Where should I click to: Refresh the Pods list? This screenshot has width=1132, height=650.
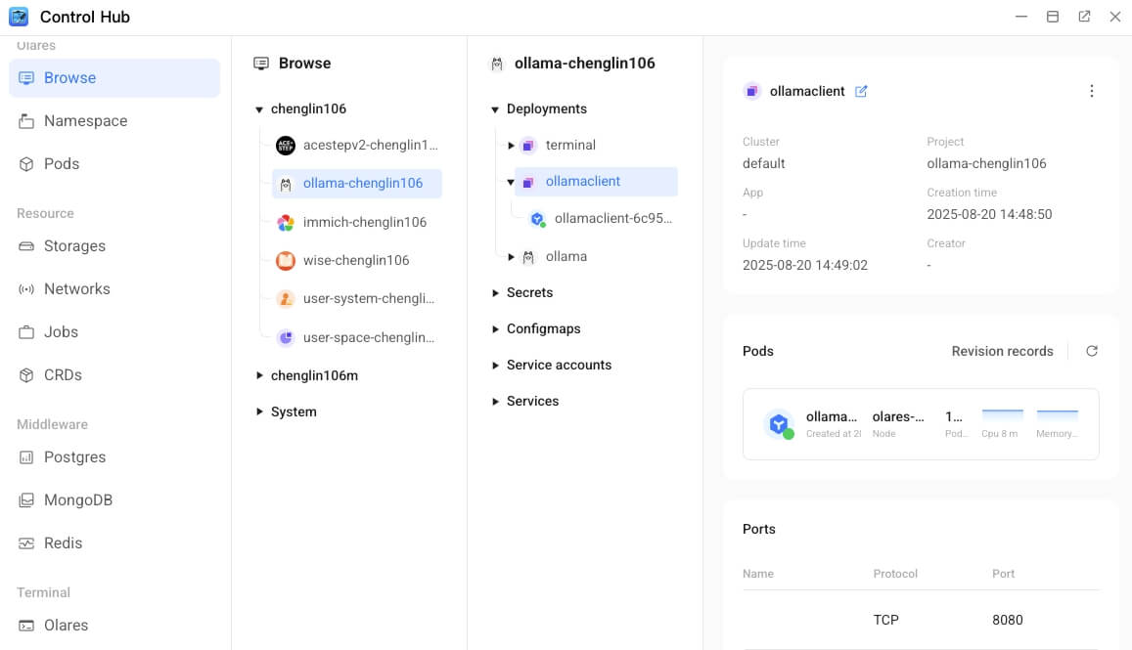tap(1092, 350)
